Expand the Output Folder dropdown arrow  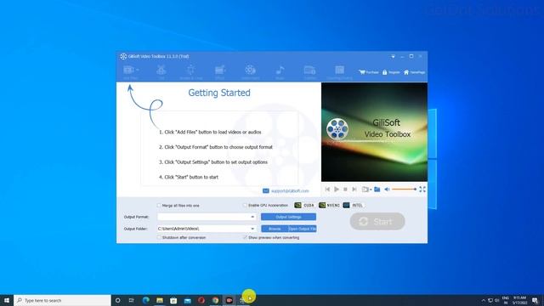(x=252, y=229)
